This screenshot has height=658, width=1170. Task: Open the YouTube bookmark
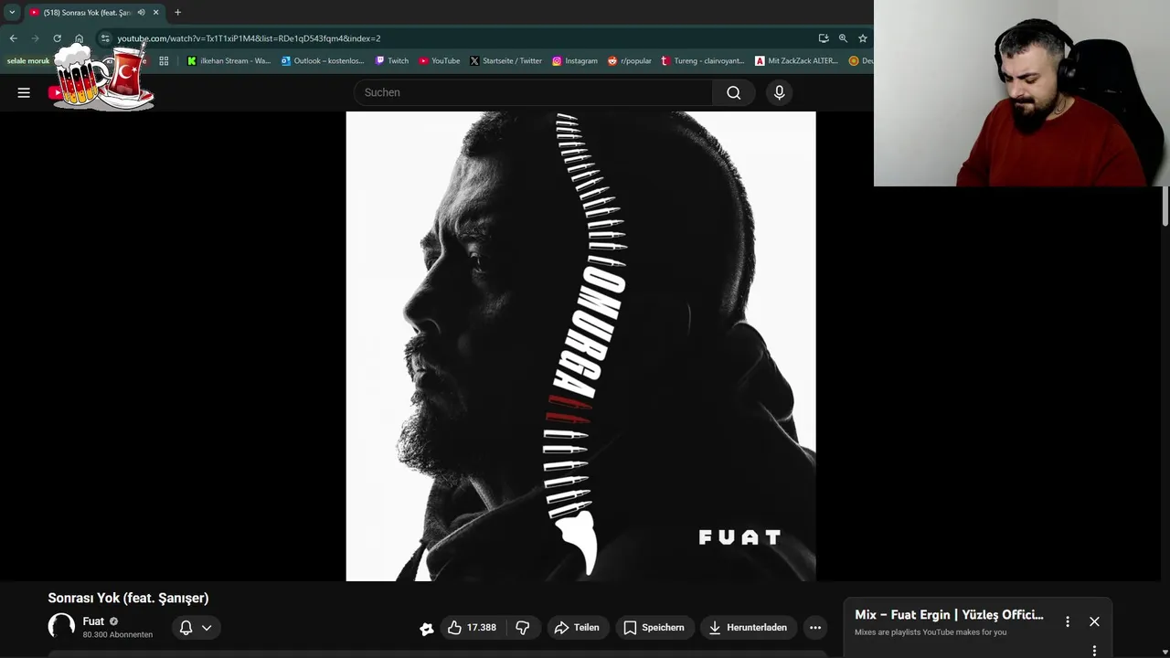pyautogui.click(x=440, y=61)
